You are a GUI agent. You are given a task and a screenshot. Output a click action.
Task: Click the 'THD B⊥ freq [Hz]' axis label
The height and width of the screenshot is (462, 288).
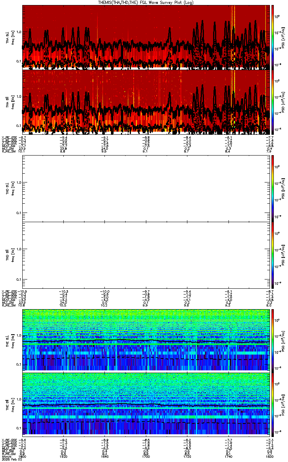coord(10,188)
